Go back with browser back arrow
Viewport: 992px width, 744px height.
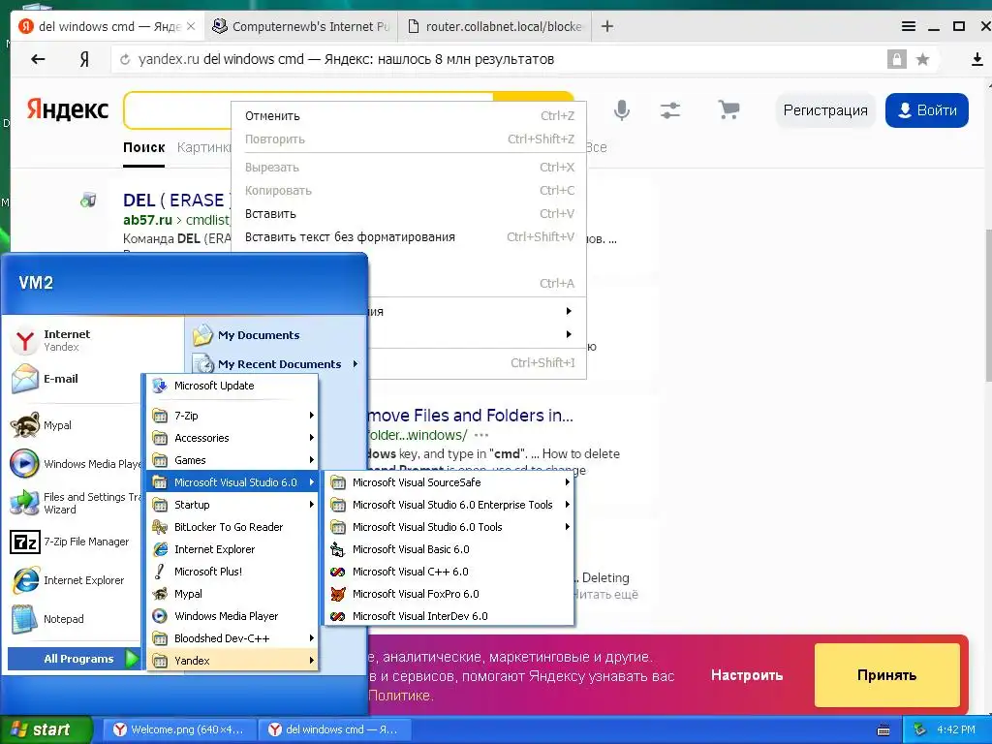coord(38,59)
